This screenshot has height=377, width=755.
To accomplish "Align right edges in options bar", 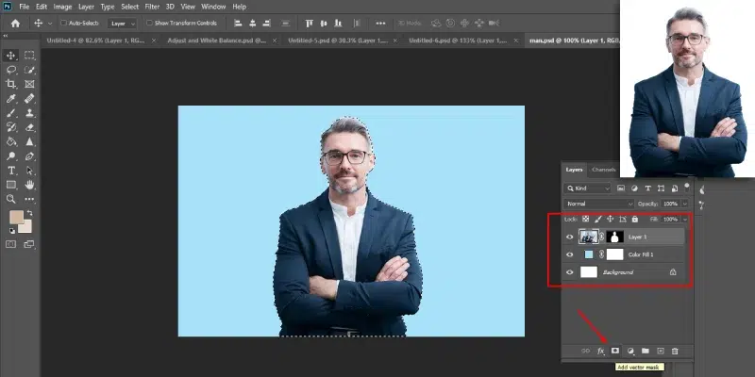I will pos(267,23).
